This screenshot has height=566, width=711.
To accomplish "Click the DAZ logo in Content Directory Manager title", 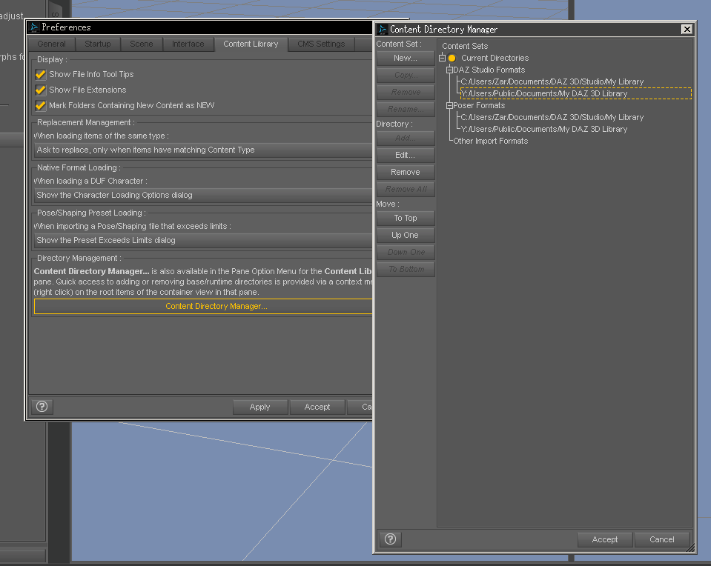I will point(383,30).
